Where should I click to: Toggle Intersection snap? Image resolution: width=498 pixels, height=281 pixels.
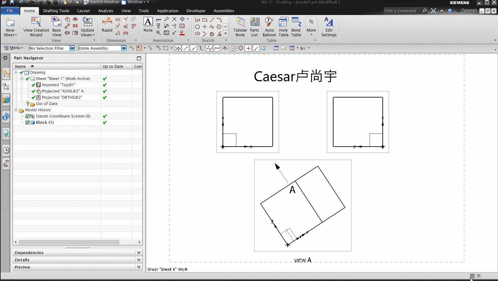225,48
